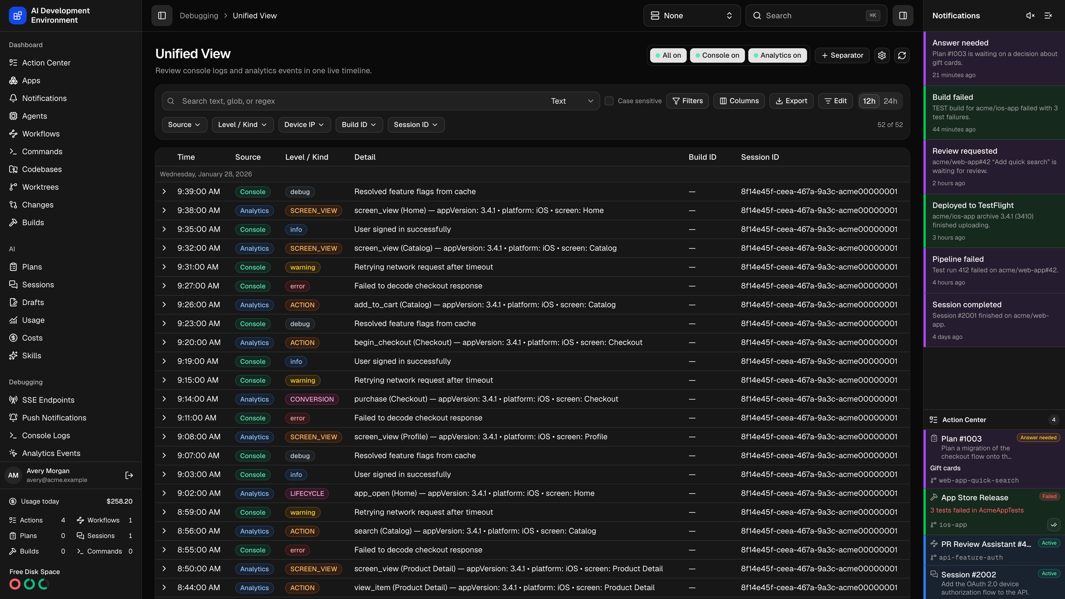Toggle the right panel icon in header
The width and height of the screenshot is (1065, 599).
click(x=902, y=16)
